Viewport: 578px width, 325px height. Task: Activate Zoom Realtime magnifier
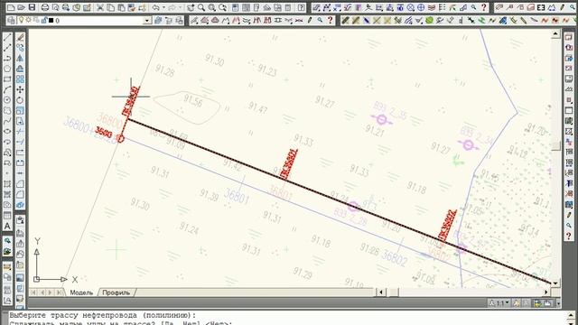pos(201,7)
